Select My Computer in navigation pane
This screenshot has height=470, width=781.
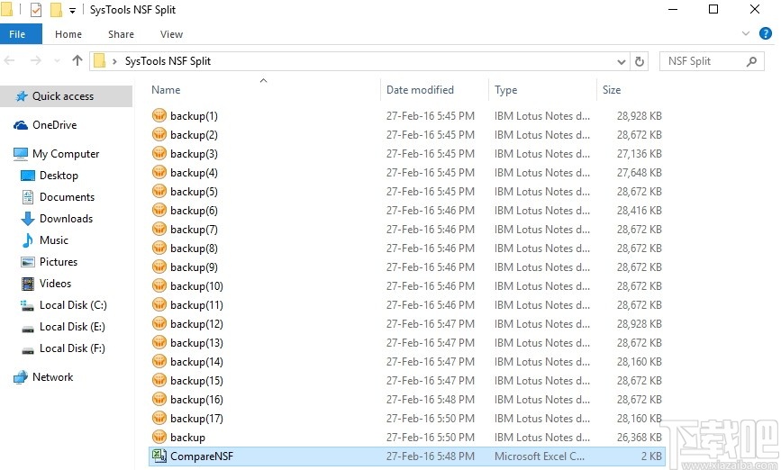(x=66, y=154)
